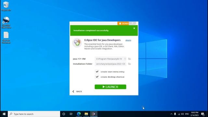Toggle create start menu entry checkbox

coord(97,71)
